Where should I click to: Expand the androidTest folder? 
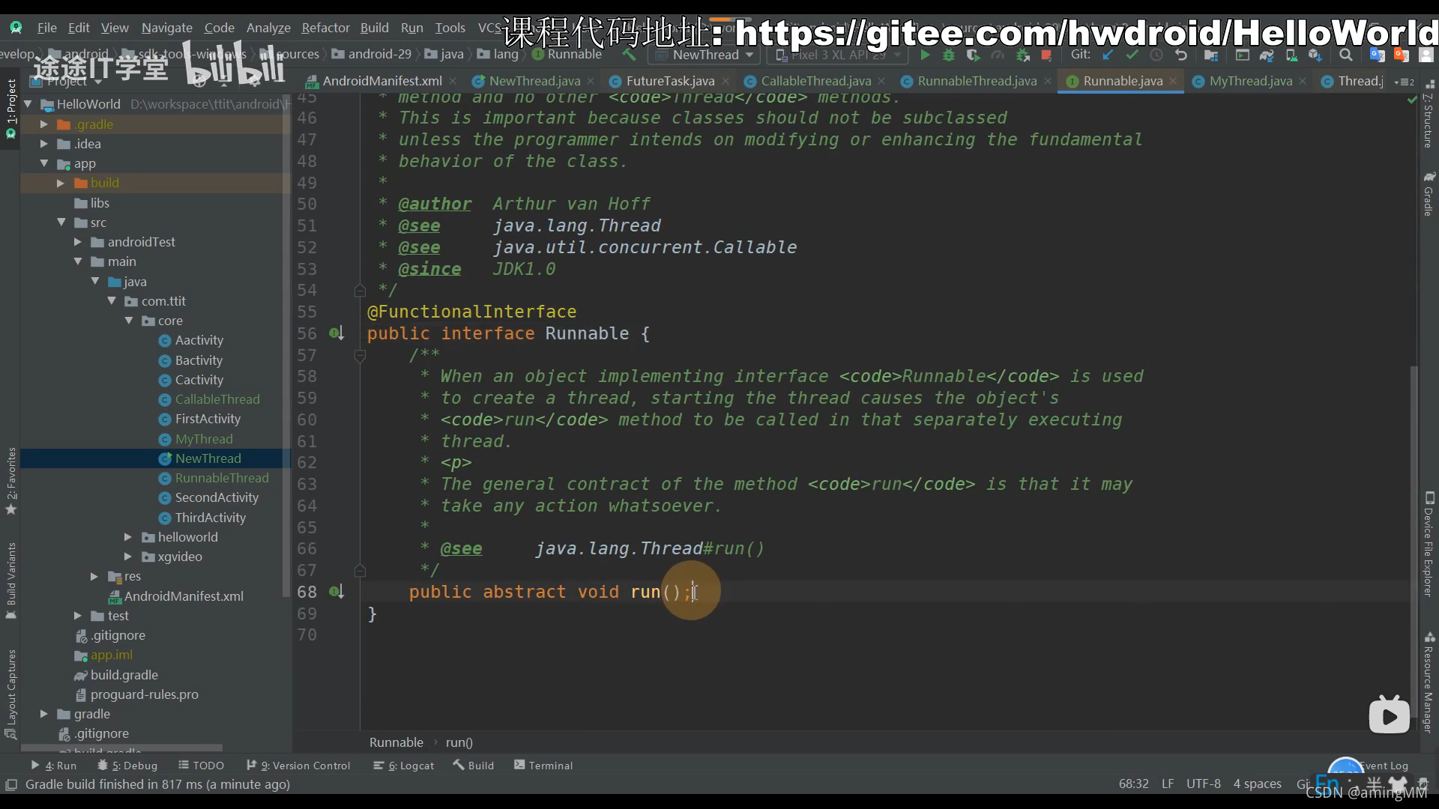pyautogui.click(x=77, y=242)
